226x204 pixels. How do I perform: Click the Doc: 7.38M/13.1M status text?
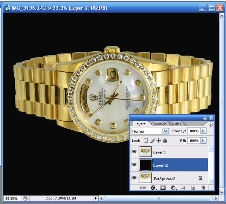point(61,198)
